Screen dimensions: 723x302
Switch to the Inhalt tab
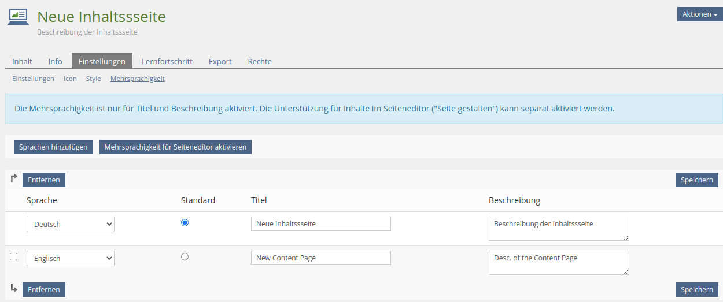click(22, 61)
